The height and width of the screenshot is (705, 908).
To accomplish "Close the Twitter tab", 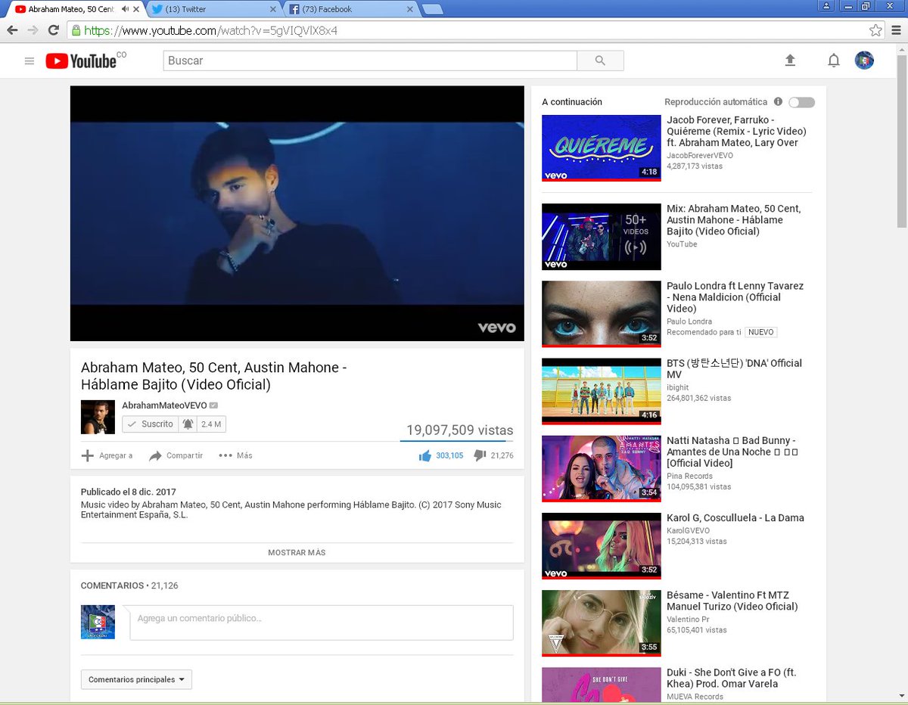I will coord(272,9).
